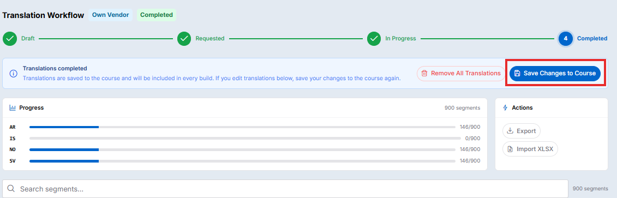Click the Import XLSX button
Screen dimensions: 617x198
pyautogui.click(x=530, y=149)
